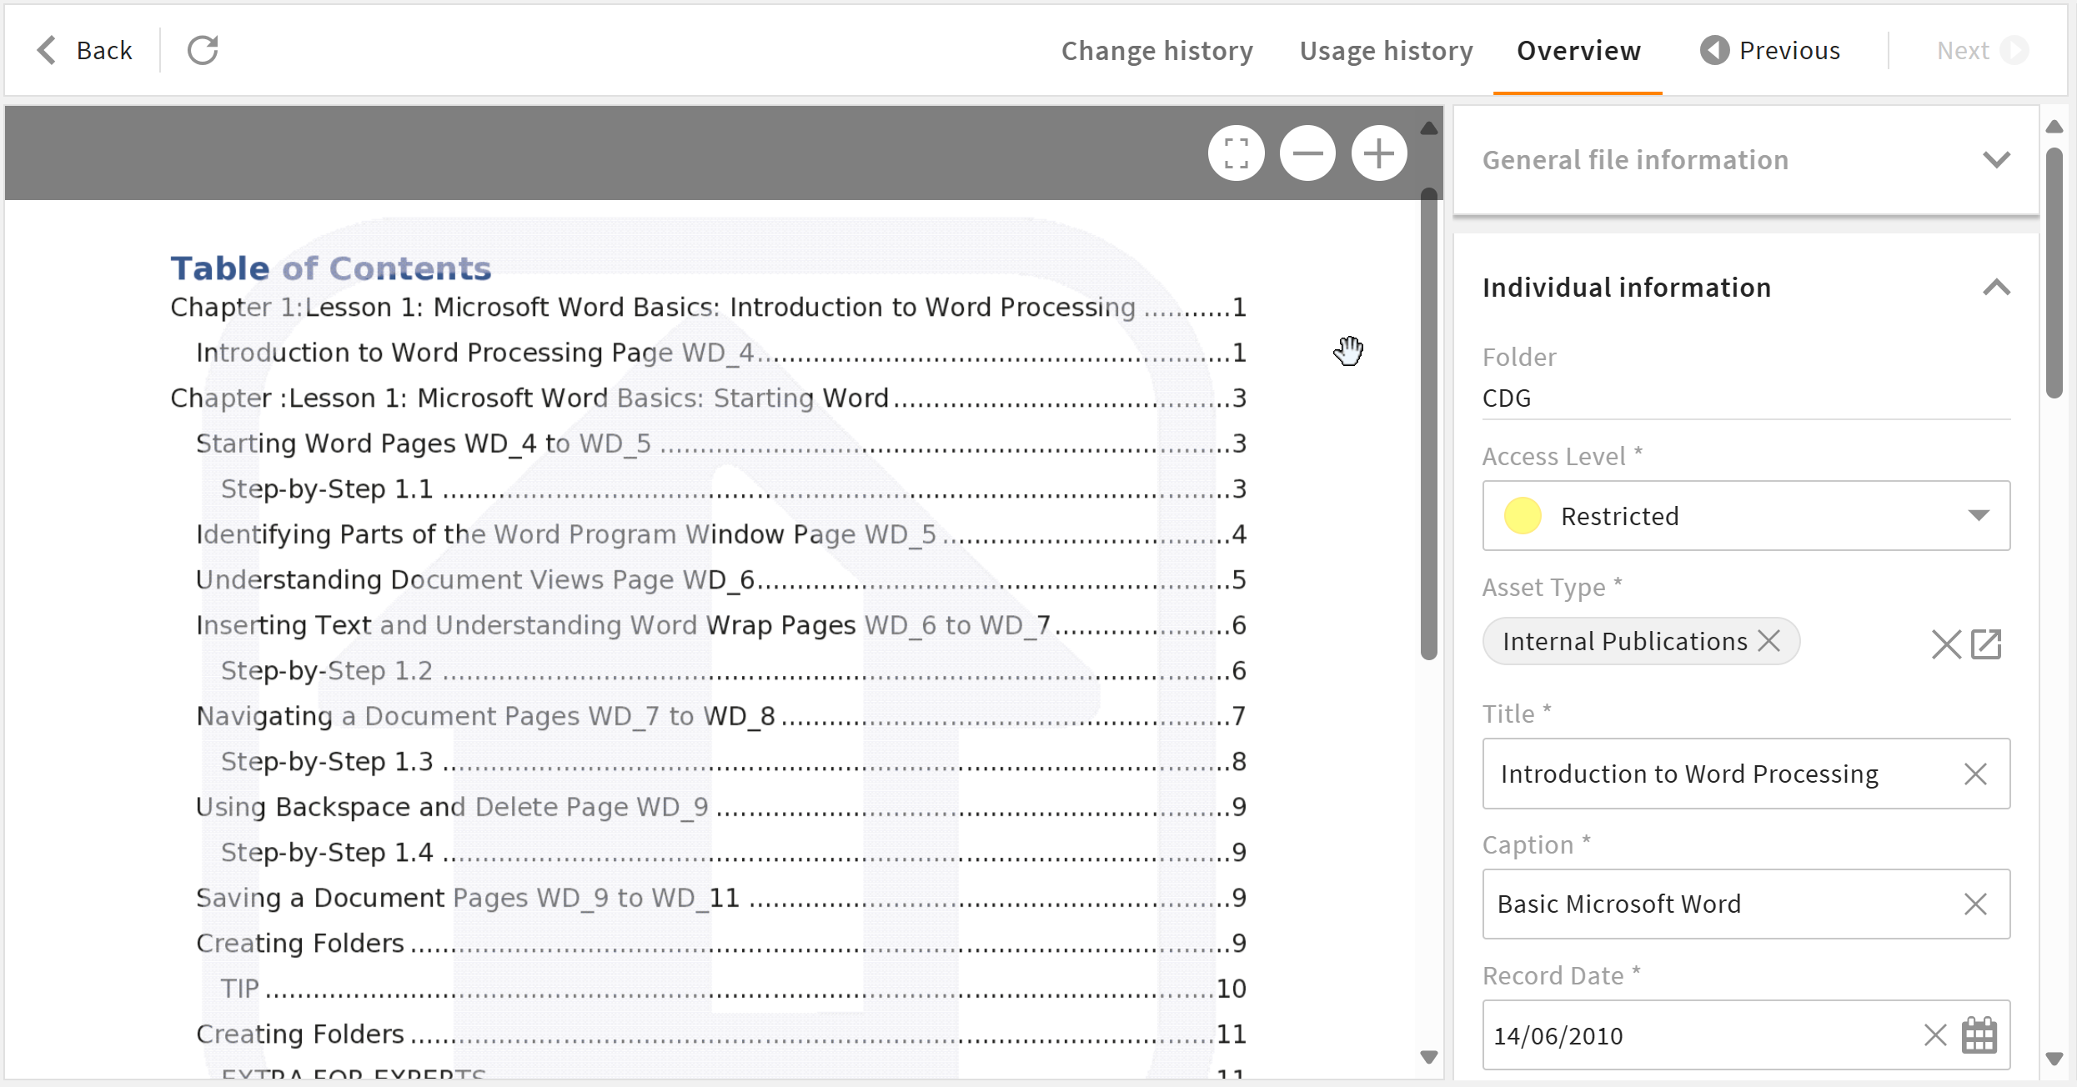Click the preview scrollbar down arrow
The image size is (2077, 1087).
1429,1057
